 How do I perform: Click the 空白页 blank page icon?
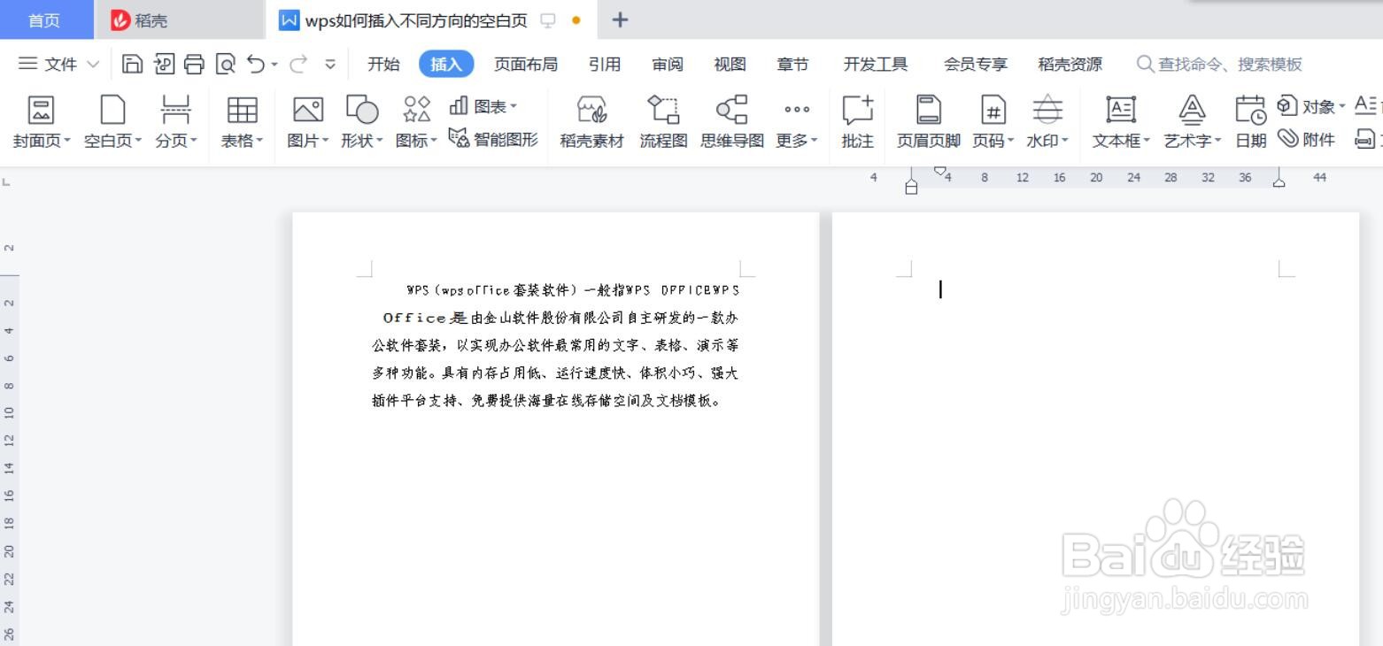(x=112, y=111)
